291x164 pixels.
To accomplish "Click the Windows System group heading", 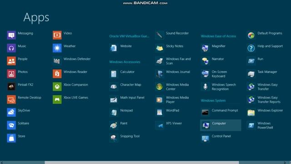I will click(x=213, y=100).
